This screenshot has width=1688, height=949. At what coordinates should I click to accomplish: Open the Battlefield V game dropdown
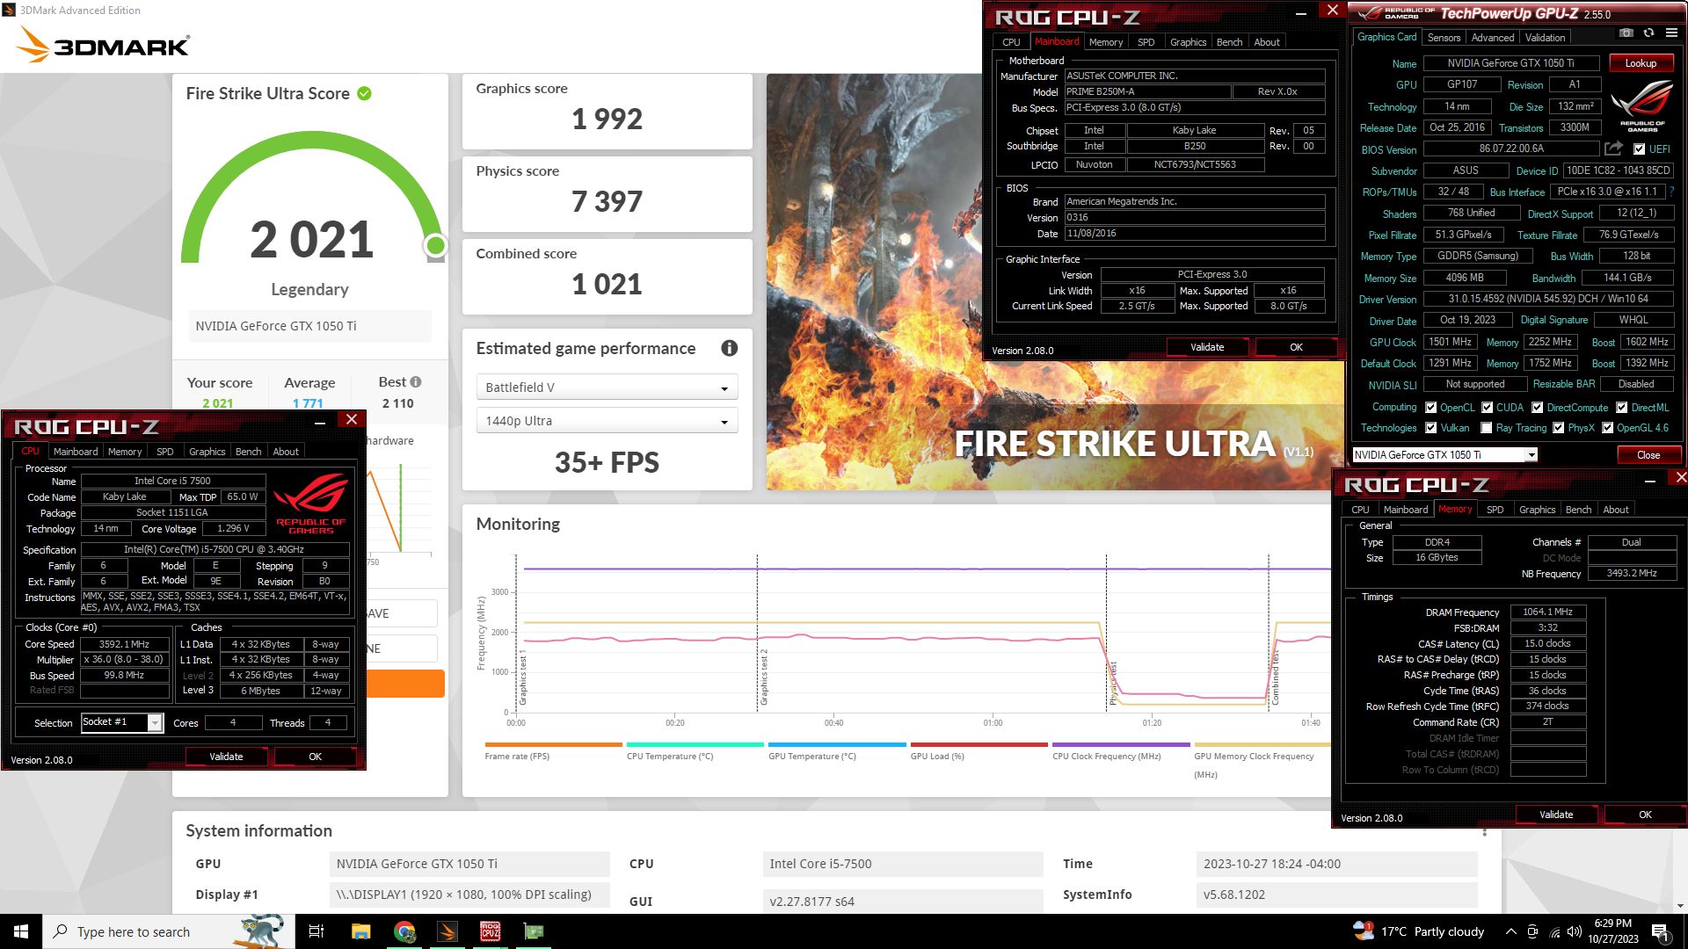point(607,388)
